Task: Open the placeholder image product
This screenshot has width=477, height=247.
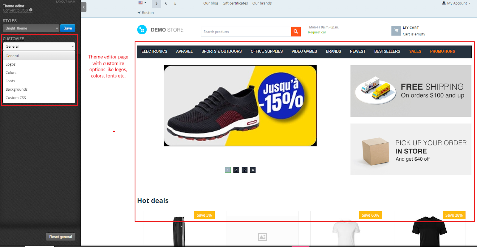Action: click(x=262, y=237)
